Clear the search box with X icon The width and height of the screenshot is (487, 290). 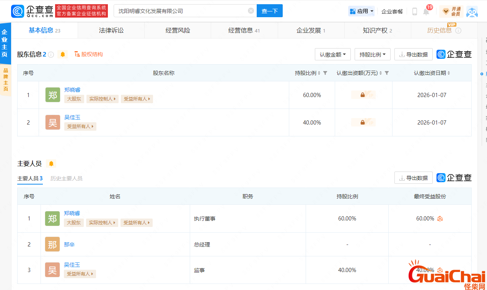[251, 11]
